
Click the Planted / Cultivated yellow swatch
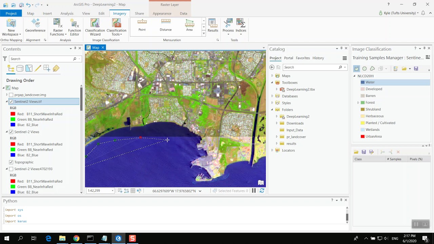tap(362, 123)
